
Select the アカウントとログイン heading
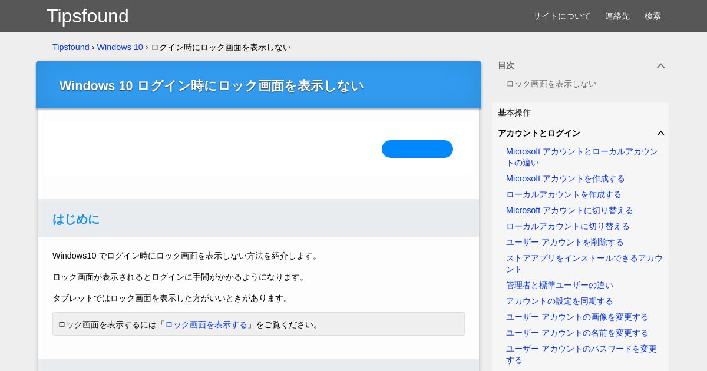point(539,133)
